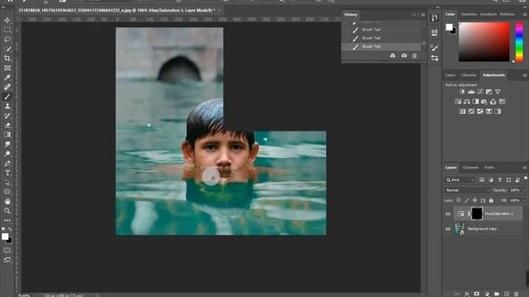This screenshot has height=297, width=529.
Task: Create new snapshot in History panel
Action: coord(404,55)
